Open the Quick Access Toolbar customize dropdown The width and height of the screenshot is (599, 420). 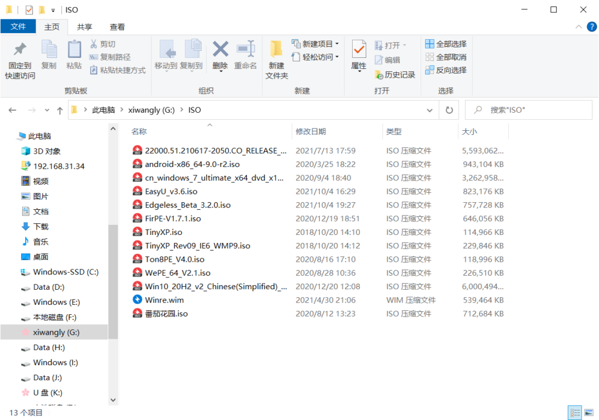tap(53, 10)
